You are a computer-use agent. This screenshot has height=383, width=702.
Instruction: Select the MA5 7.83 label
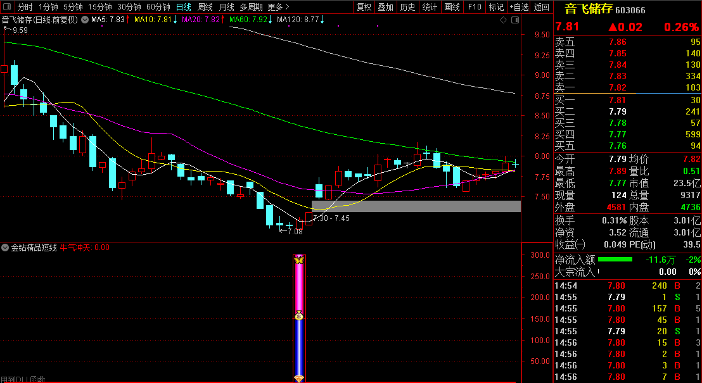[x=110, y=20]
